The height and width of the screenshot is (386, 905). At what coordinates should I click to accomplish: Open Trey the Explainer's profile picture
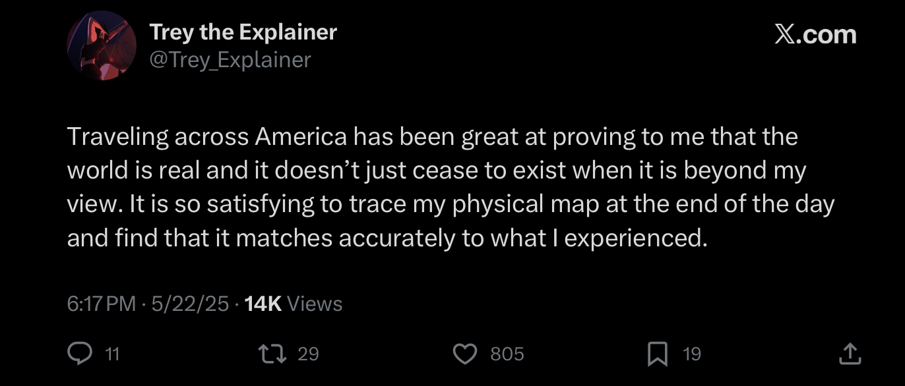pos(101,46)
